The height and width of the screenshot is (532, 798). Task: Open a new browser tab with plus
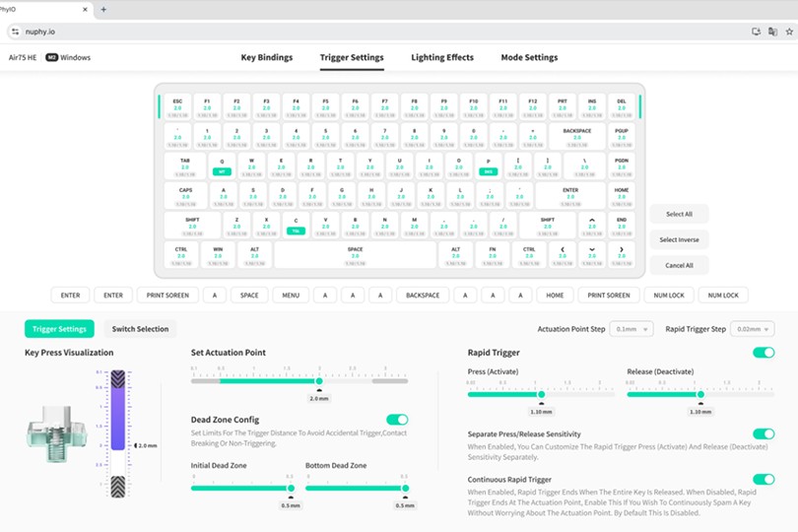(x=103, y=9)
